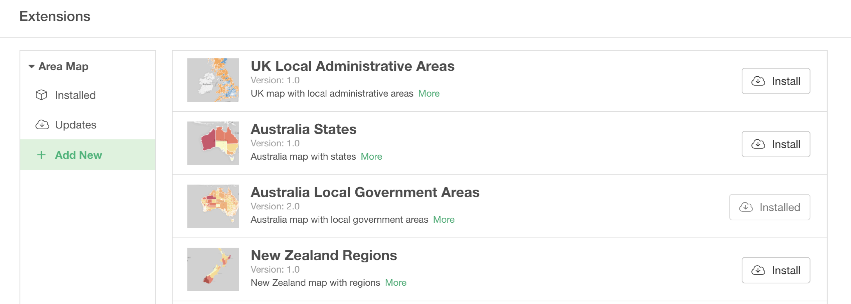Click 'Australia map with local government areas' description
The width and height of the screenshot is (851, 304).
[339, 219]
